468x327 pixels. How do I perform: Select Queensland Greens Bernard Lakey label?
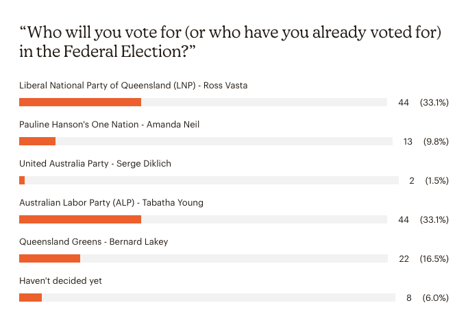(x=94, y=241)
